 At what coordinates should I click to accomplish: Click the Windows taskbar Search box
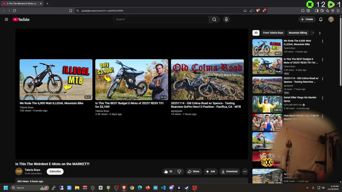(29, 188)
